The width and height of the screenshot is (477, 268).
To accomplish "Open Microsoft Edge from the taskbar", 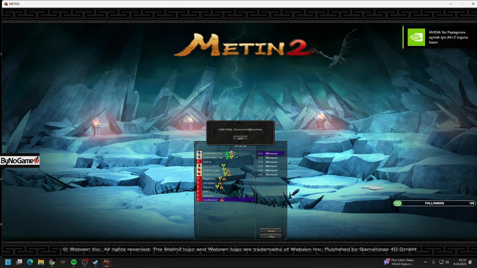I will pos(30,262).
